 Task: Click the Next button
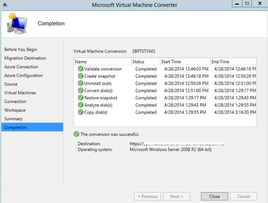pos(176,196)
